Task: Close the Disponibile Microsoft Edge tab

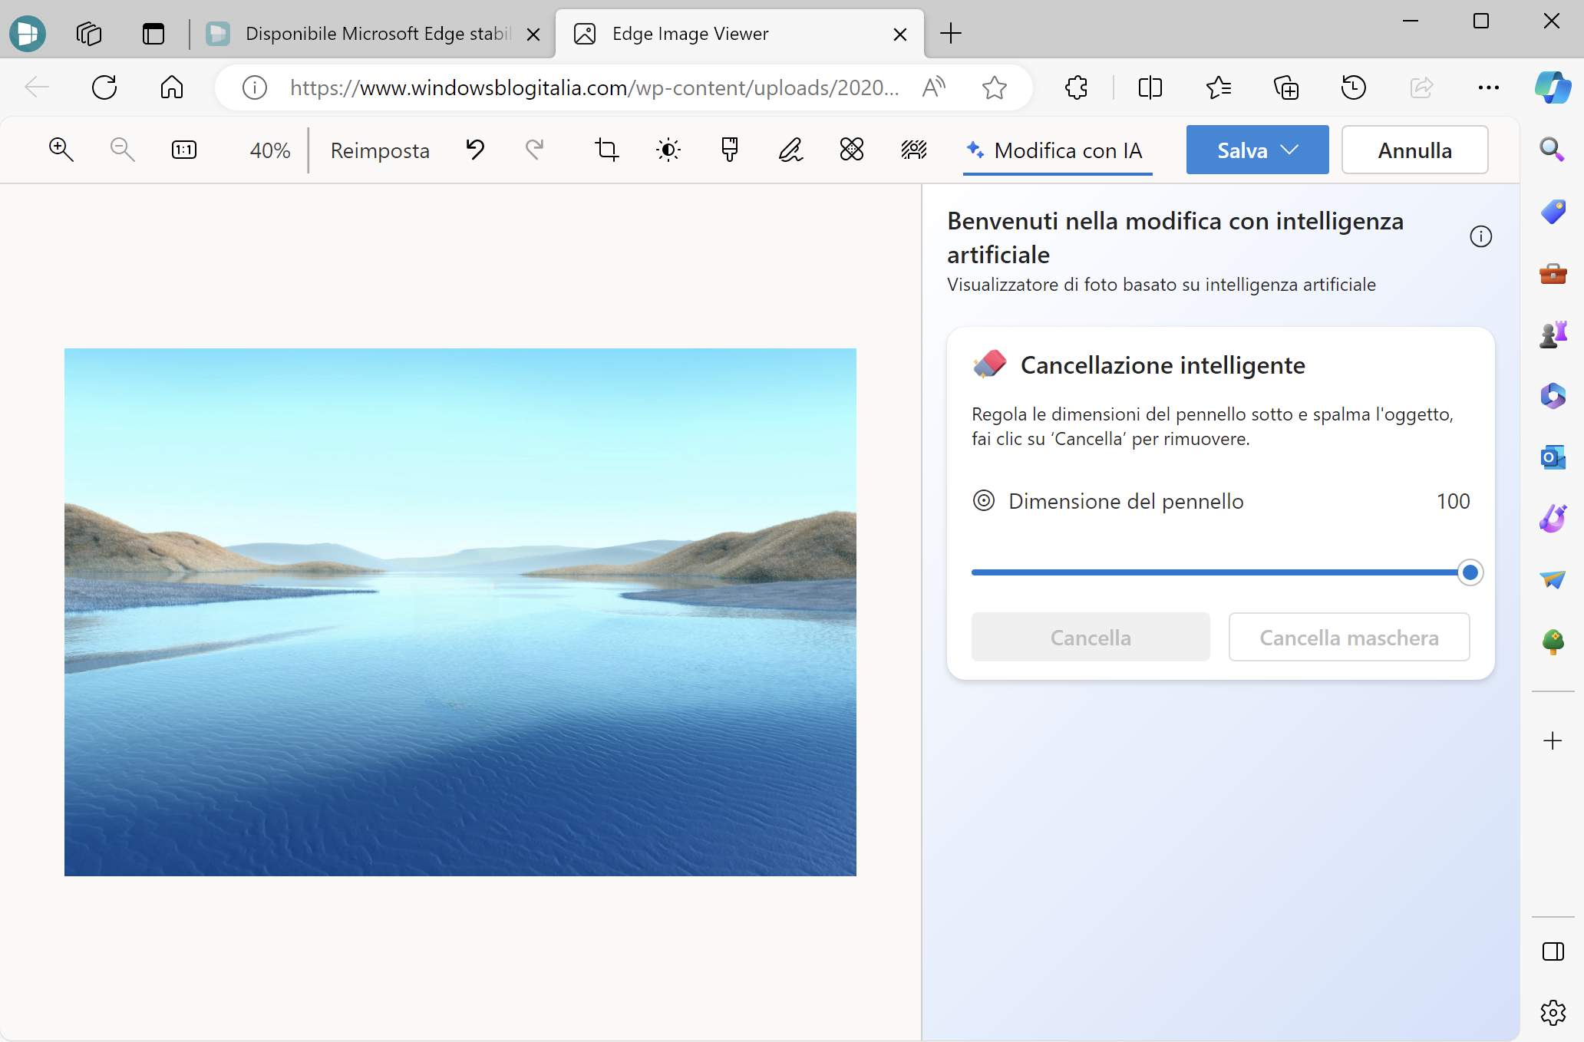Action: click(x=534, y=35)
